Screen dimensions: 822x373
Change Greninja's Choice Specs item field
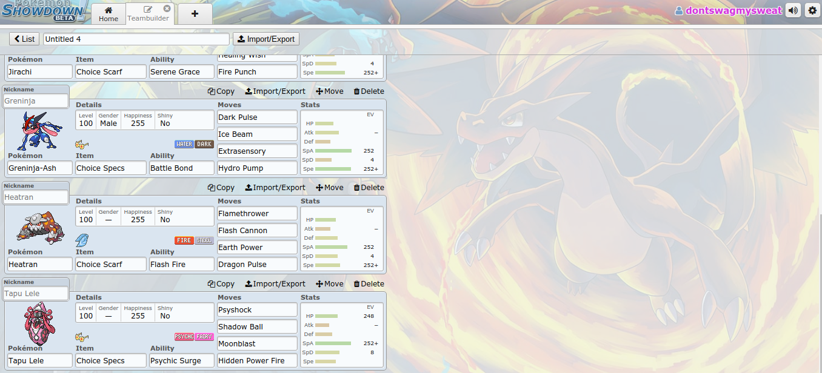pos(110,168)
